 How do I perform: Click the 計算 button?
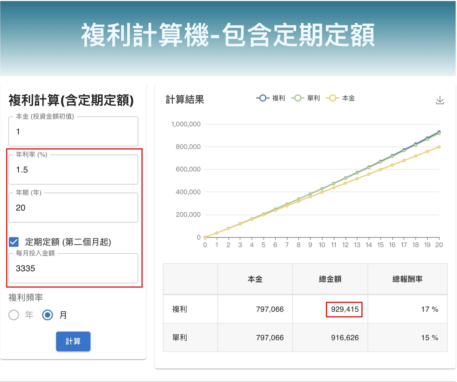(73, 341)
